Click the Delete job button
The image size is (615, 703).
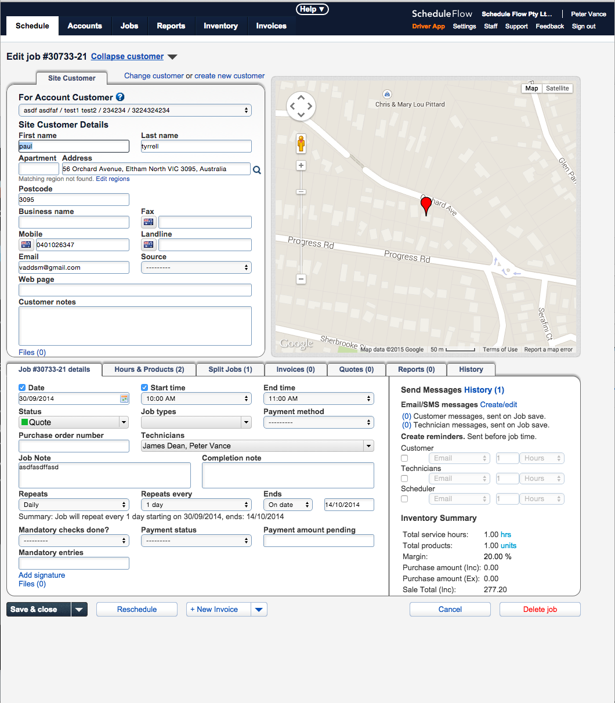540,610
